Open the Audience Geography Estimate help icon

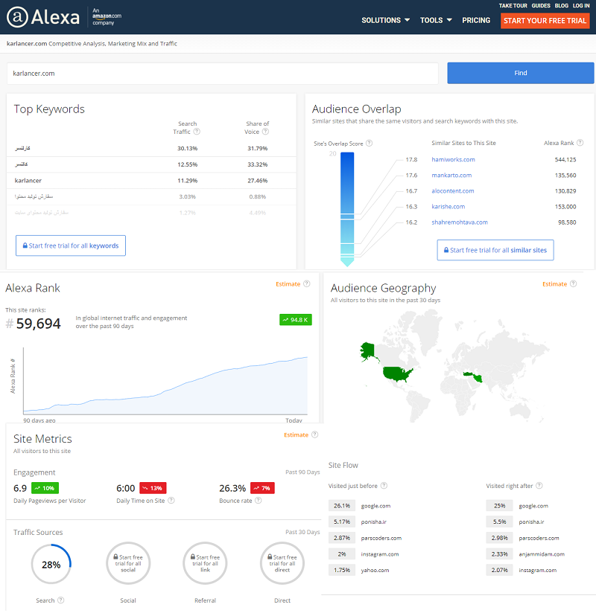click(x=573, y=283)
